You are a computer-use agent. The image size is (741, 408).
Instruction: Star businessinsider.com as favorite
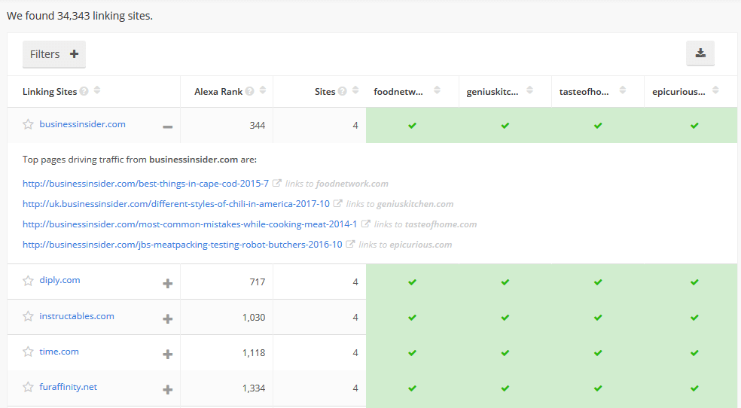pos(29,124)
